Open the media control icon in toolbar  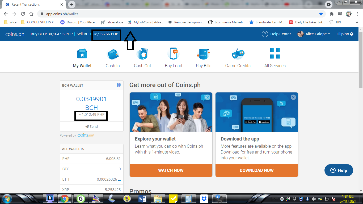(340, 14)
